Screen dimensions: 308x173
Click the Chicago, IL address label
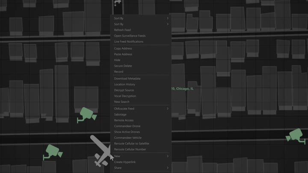pos(182,89)
